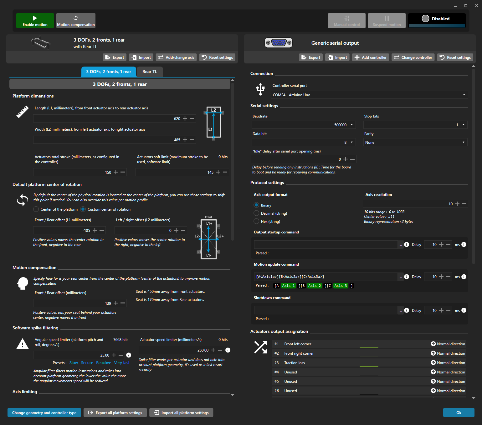Screen dimensions: 482x425
Task: Open Controller serial port dropdown
Action: (x=369, y=95)
